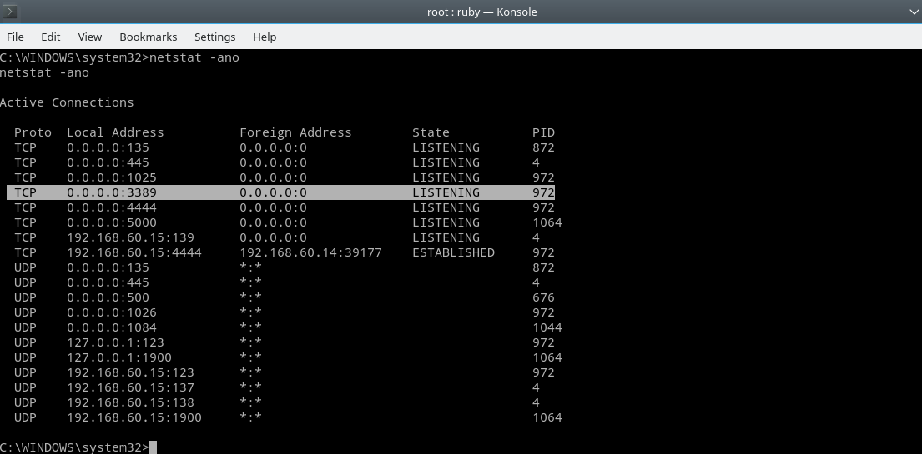Click local address 0.0.0.0:135 in TCP row
Viewport: 922px width, 454px height.
(x=108, y=147)
